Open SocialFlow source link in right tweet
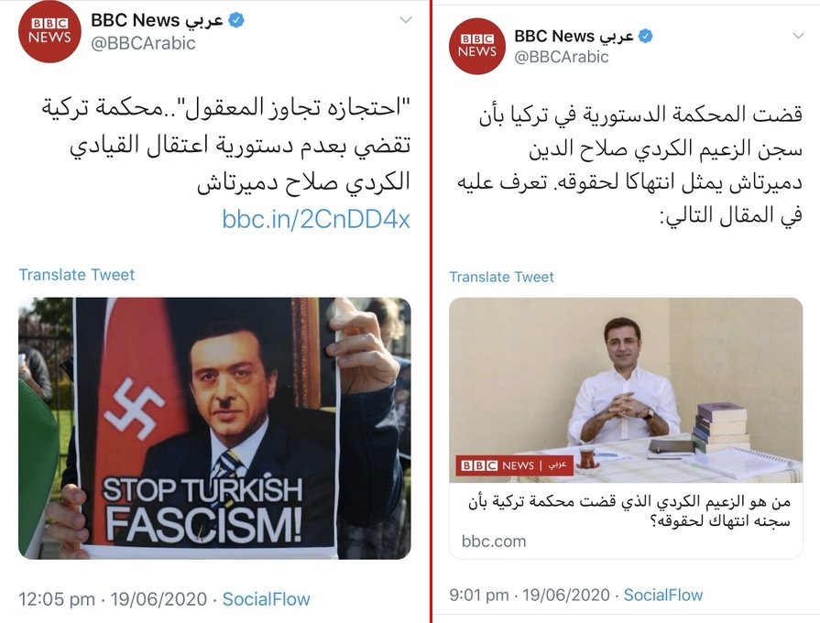The width and height of the screenshot is (820, 623). [663, 595]
